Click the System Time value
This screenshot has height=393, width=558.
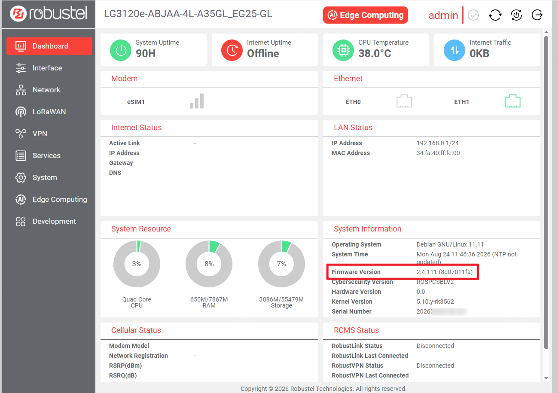pyautogui.click(x=467, y=258)
